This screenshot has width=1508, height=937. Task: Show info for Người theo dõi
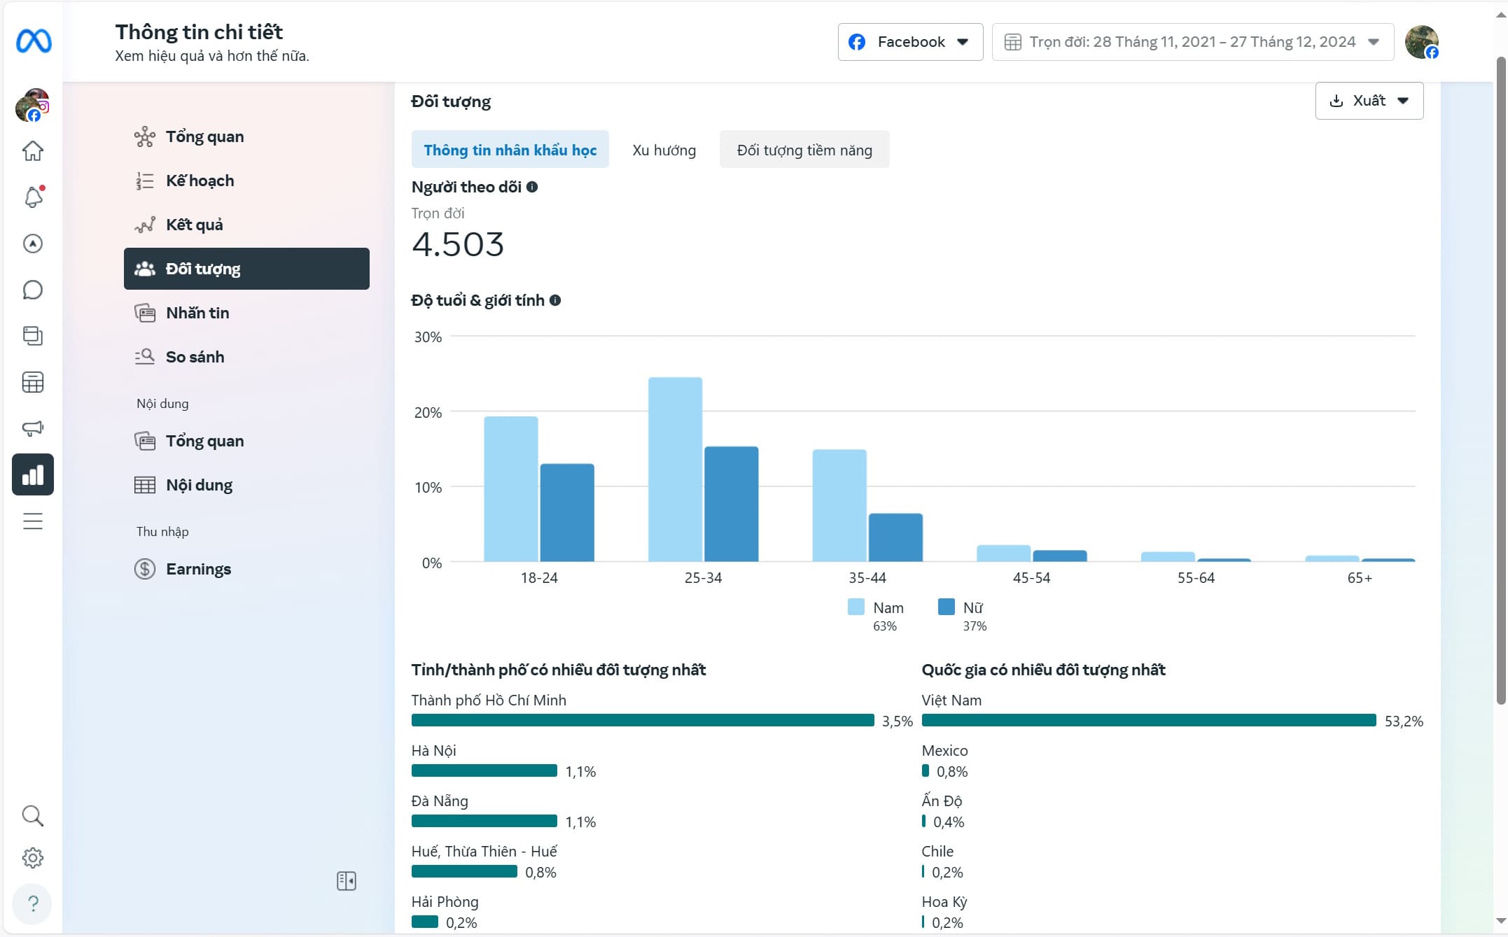532,187
